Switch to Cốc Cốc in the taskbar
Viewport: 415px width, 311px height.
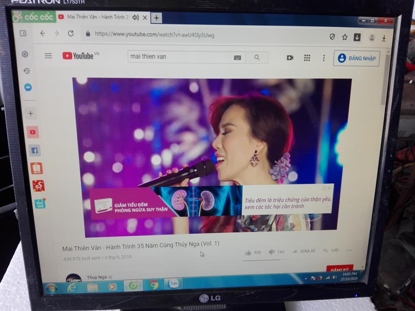133,286
